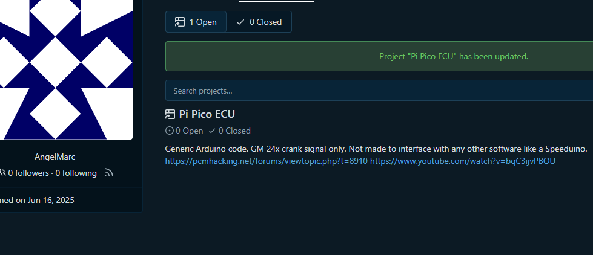The image size is (593, 255).
Task: Focus the Search projects field
Action: [x=379, y=91]
